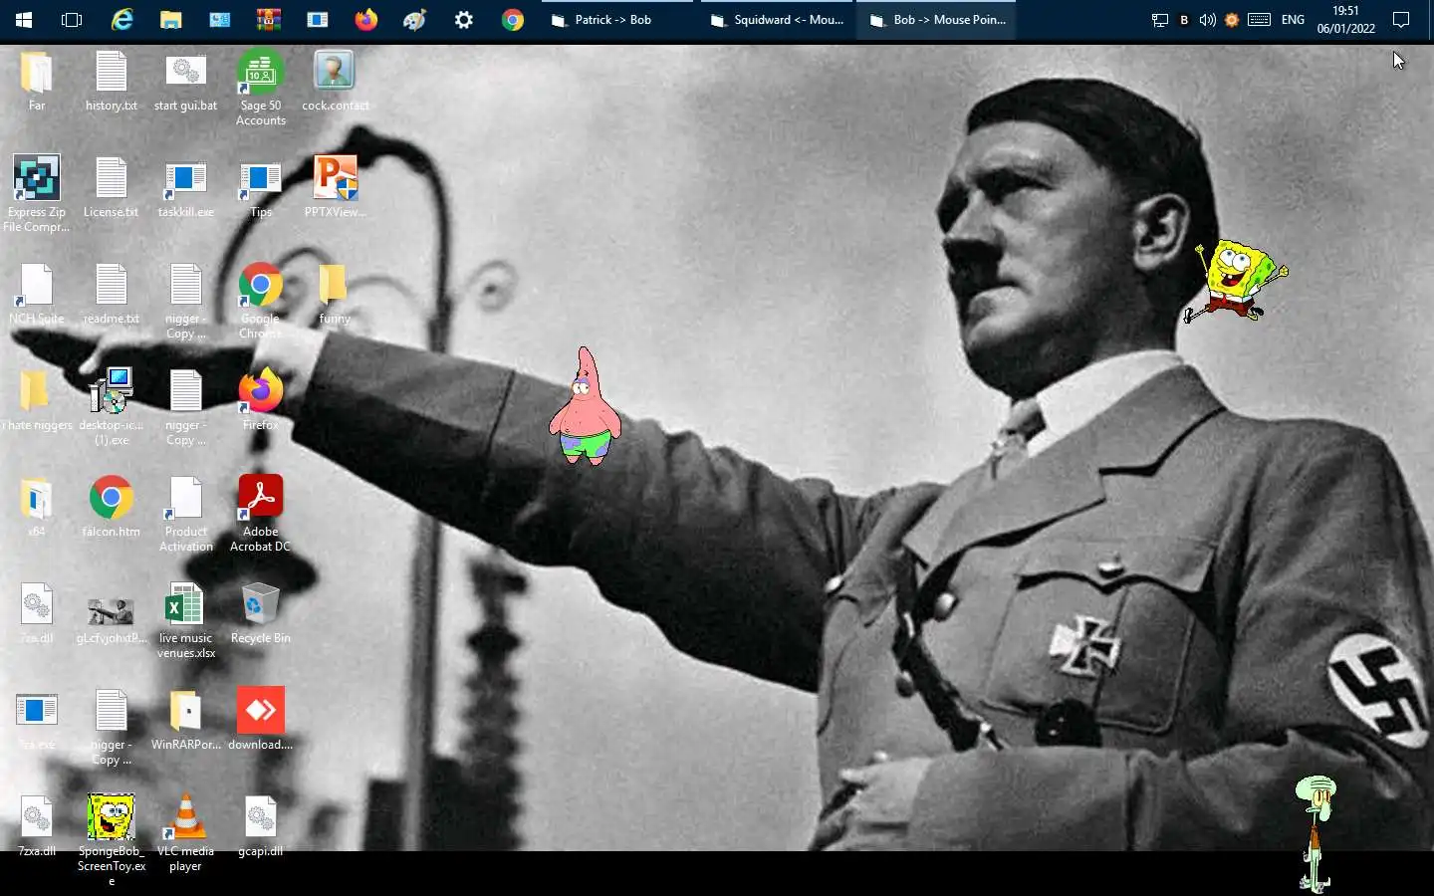
Task: Select the NCH Suite shortcut
Action: (x=37, y=295)
